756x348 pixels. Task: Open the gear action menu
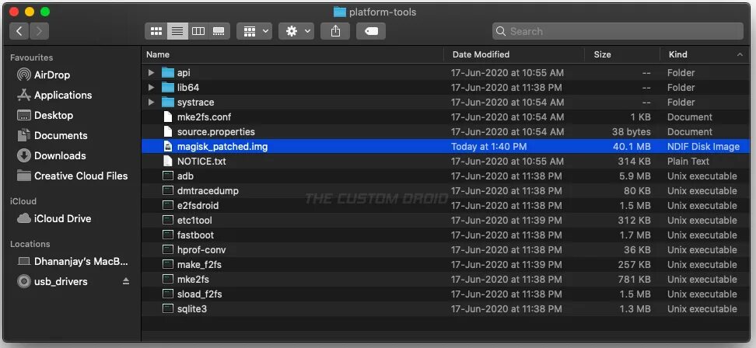click(x=296, y=31)
